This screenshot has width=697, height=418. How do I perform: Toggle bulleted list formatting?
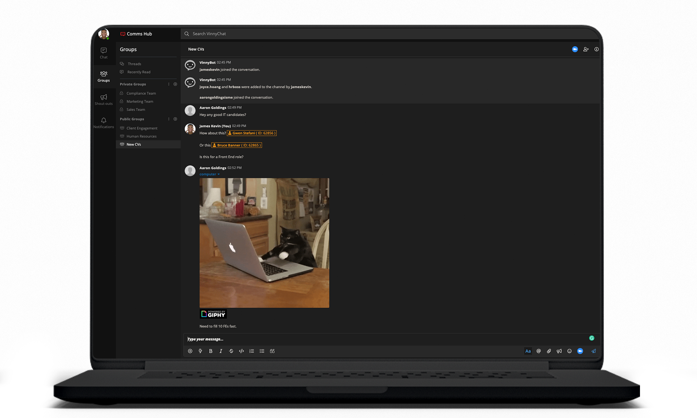pyautogui.click(x=262, y=351)
